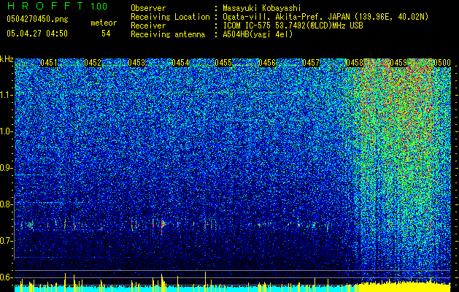
Task: Click the 0.6 frequency axis label
Action: [x=6, y=277]
